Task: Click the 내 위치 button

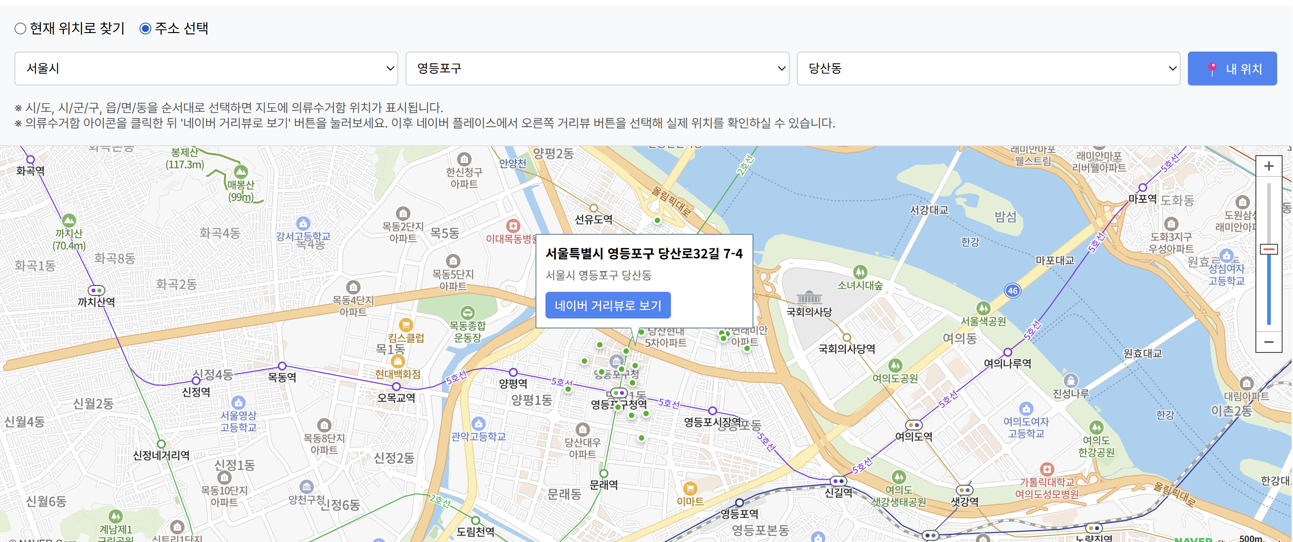Action: click(1232, 69)
